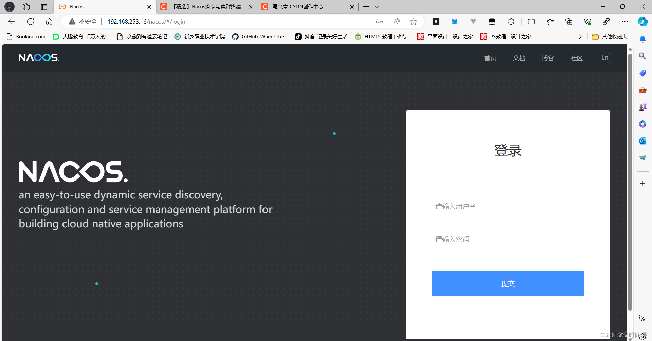The height and width of the screenshot is (341, 652).
Task: Open the browser profile avatar
Action: [10, 7]
